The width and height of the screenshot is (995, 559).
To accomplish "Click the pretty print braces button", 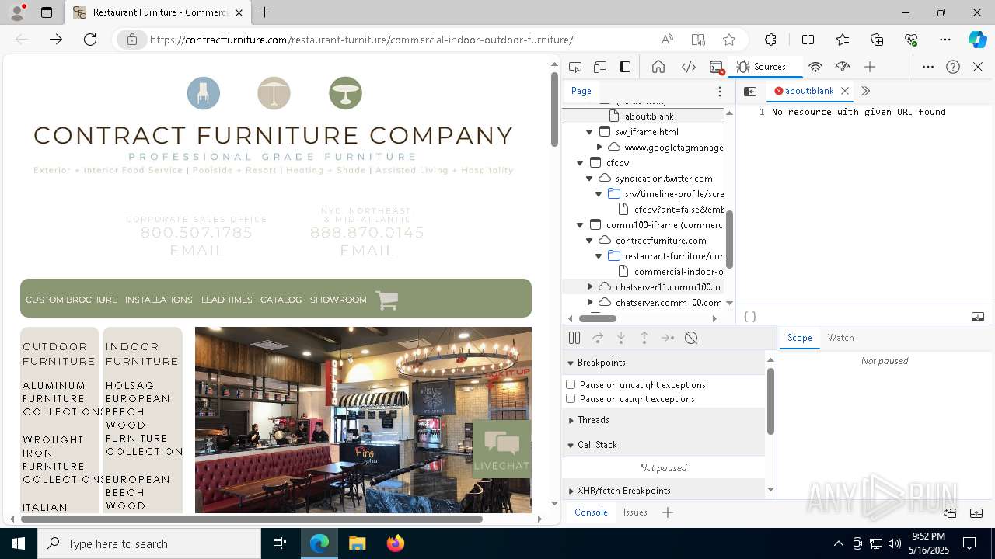I will point(750,317).
